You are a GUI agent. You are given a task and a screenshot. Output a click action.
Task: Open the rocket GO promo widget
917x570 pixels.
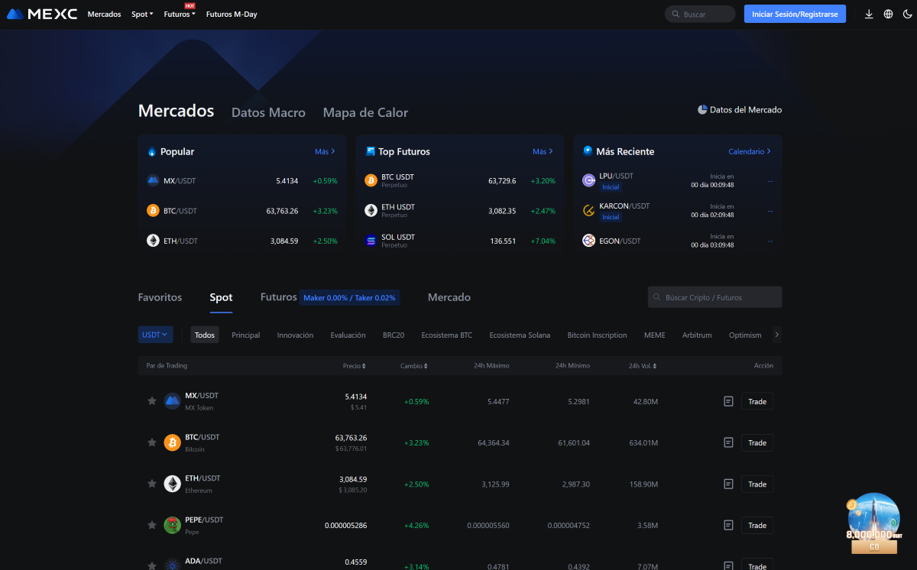[873, 523]
